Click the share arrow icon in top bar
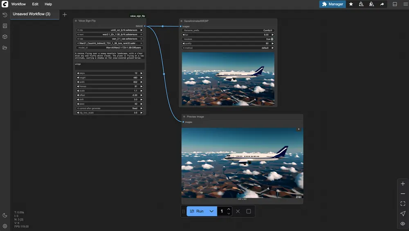Screen dimensions: 409x231 point(382,4)
